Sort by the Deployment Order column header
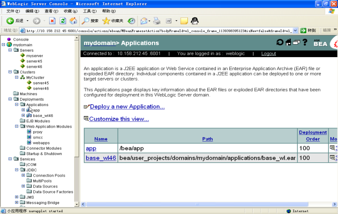This screenshot has width=338, height=214. click(x=313, y=135)
